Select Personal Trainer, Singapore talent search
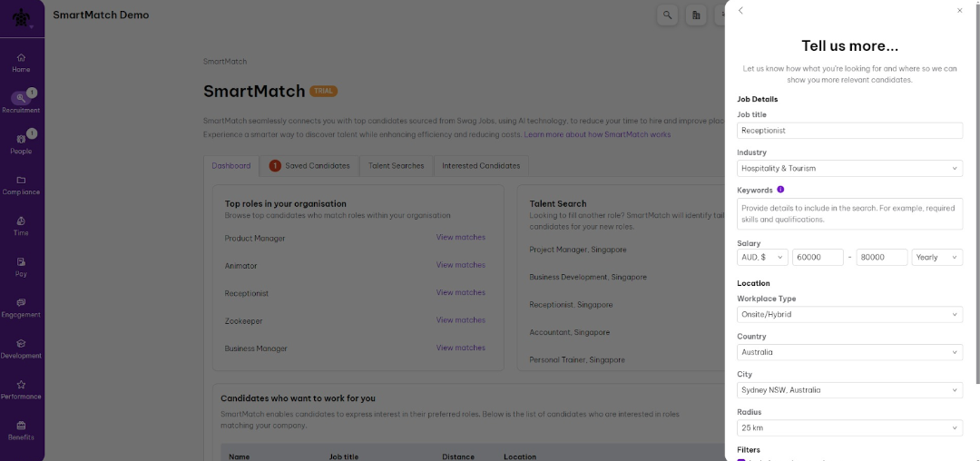Screen dimensions: 980x461 point(577,359)
